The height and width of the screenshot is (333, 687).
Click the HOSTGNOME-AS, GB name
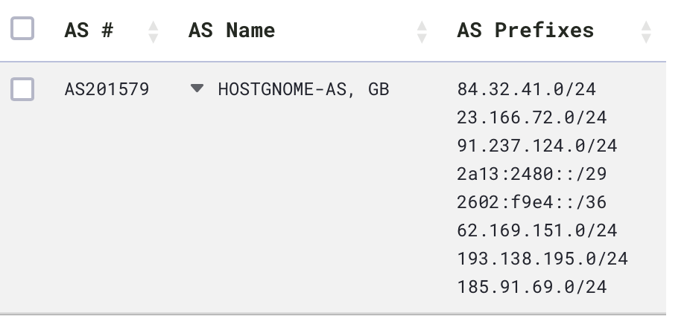tap(303, 90)
